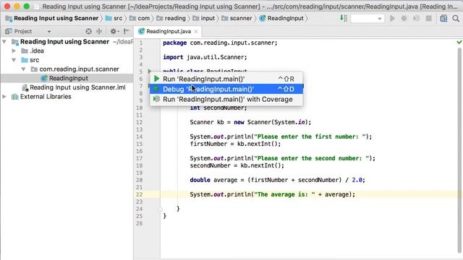Viewport: 463px width, 260px height.
Task: Click the Search Everywhere magnifier icon
Action: tap(456, 18)
